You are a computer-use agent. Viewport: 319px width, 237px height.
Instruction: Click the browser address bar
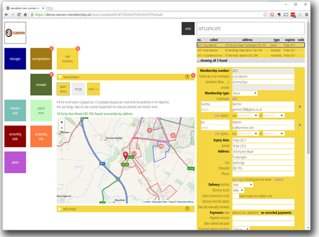147,15
